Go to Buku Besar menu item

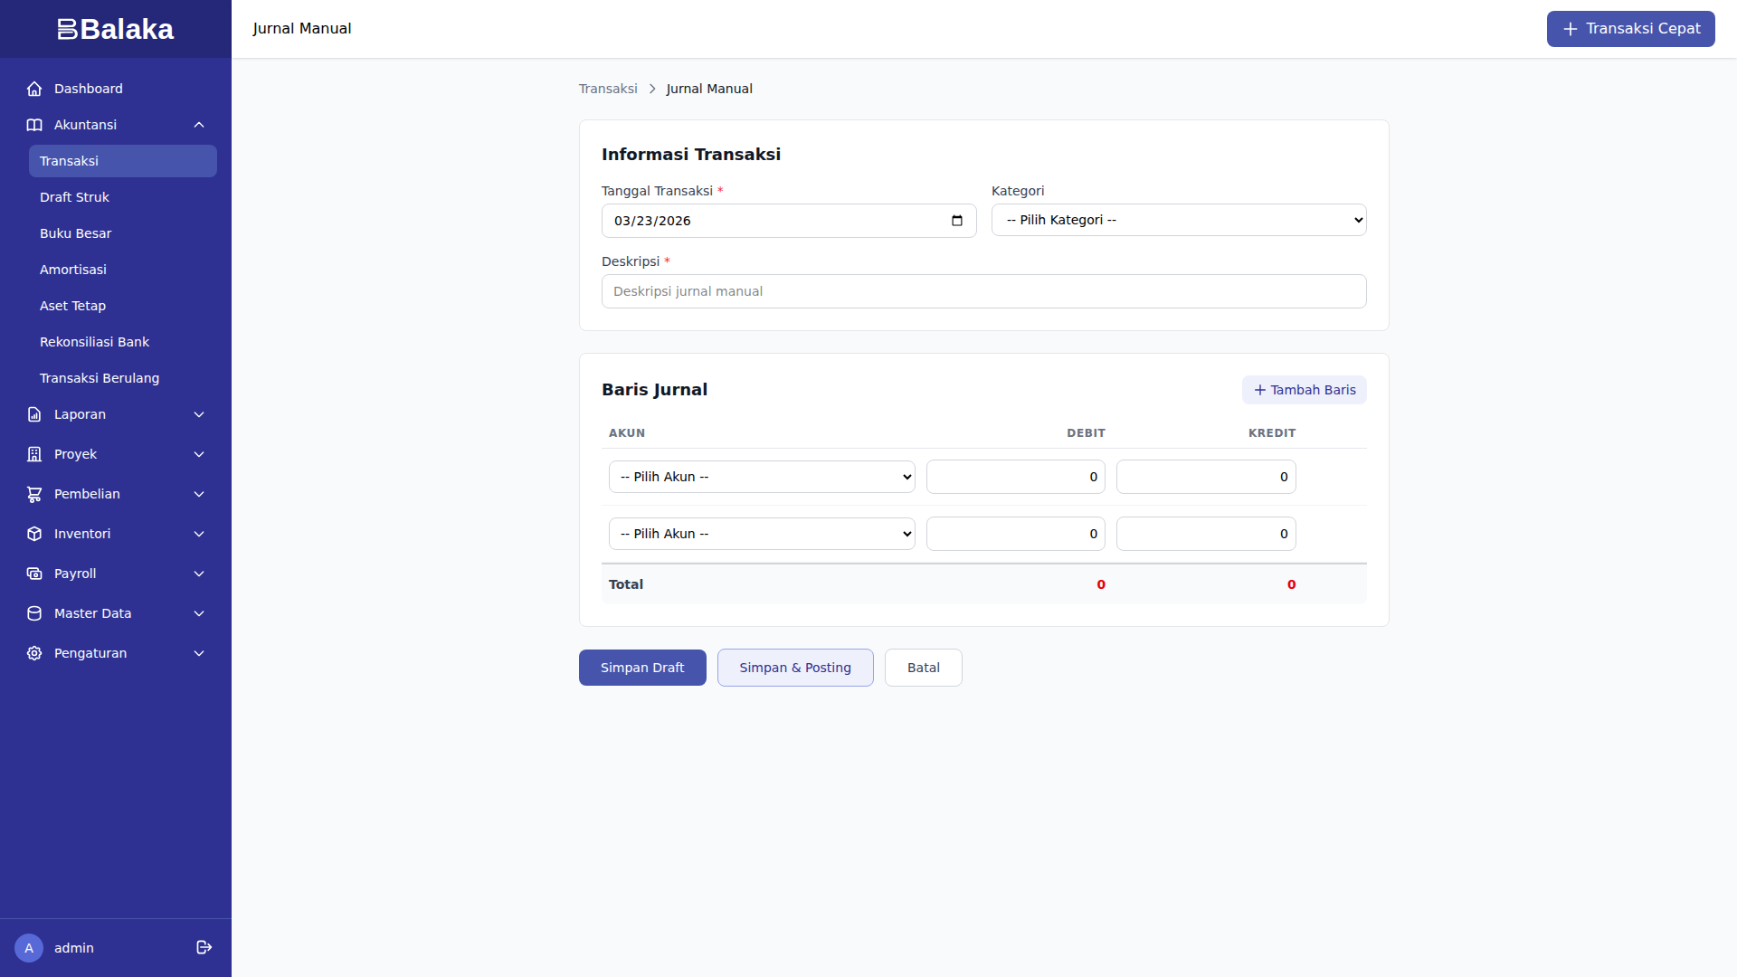76,233
